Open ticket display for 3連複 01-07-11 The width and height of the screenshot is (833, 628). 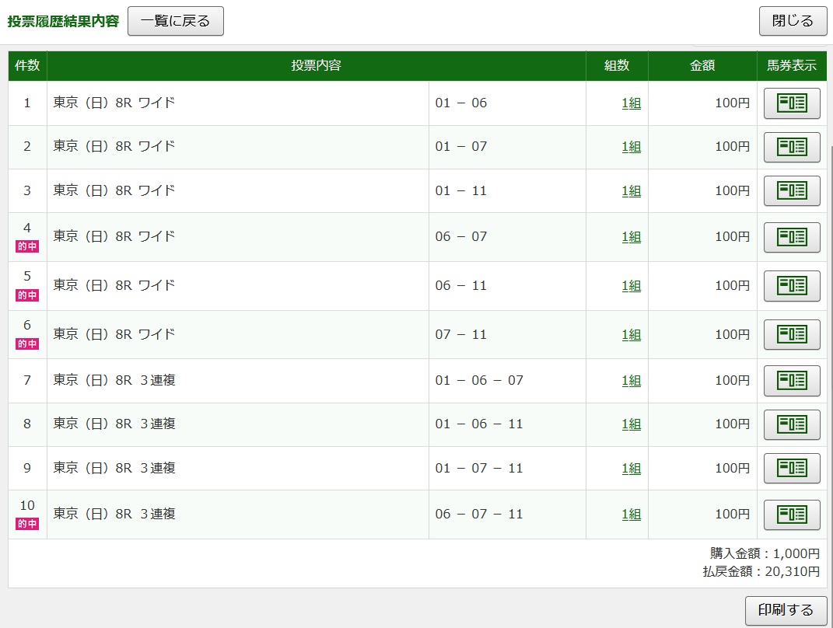(792, 468)
